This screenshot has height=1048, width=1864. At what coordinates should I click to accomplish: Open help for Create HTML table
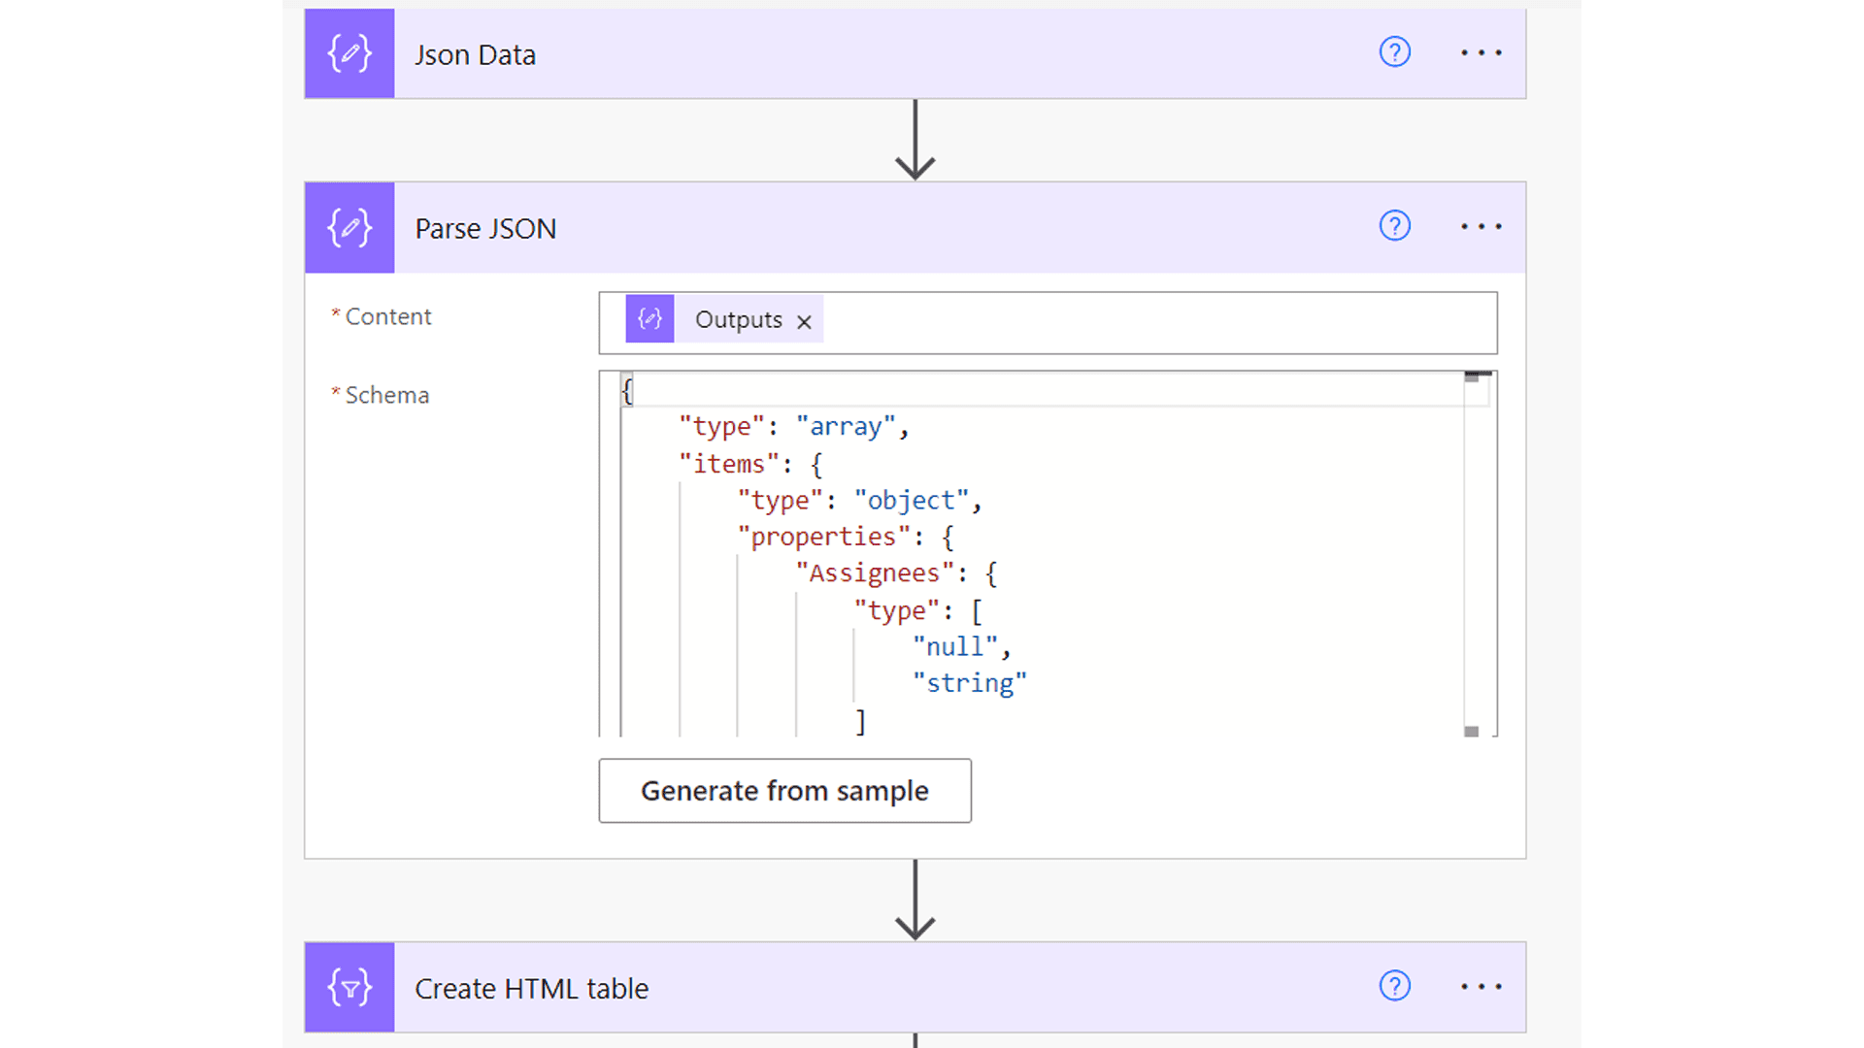point(1394,986)
